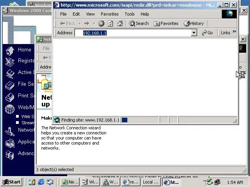Launch Outlook Express from quick launch
This screenshot has width=250, height=187.
point(50,182)
